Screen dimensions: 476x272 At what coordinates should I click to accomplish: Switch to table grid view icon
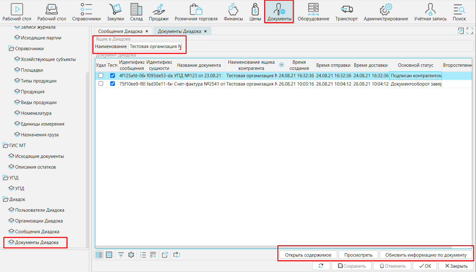pyautogui.click(x=109, y=255)
